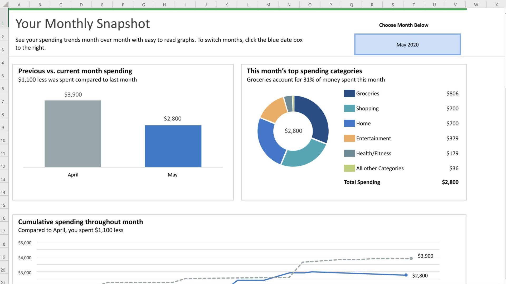Click the All other Categories green swatch

coord(349,168)
